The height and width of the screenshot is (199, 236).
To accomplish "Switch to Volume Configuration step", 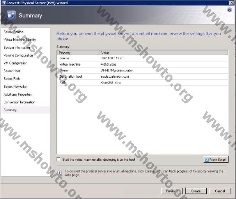I will click(18, 55).
